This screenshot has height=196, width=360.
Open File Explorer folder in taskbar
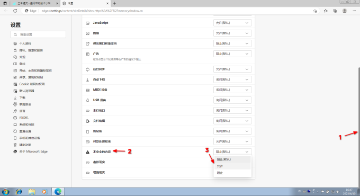[32, 191]
